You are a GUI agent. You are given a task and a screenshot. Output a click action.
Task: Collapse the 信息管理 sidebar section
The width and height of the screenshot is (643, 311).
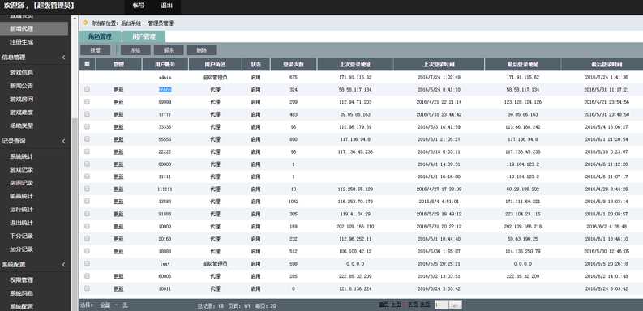63,58
